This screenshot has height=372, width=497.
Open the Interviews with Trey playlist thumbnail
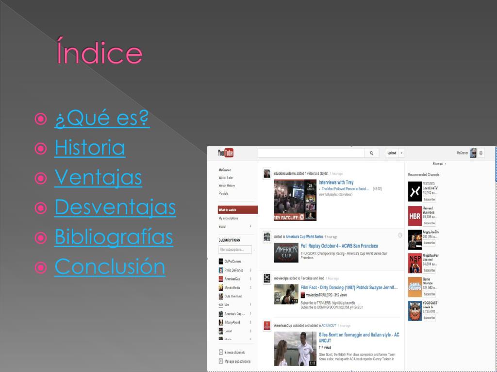(x=295, y=200)
